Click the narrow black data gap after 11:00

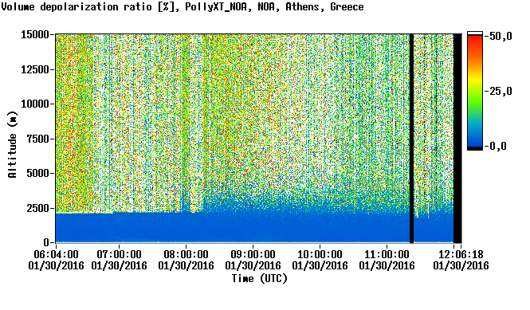click(411, 139)
